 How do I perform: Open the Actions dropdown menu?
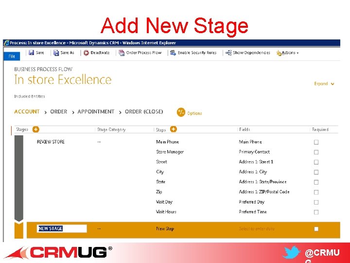290,53
